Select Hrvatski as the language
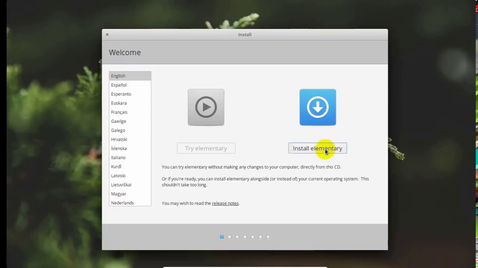Image resolution: width=478 pixels, height=268 pixels. pyautogui.click(x=130, y=139)
